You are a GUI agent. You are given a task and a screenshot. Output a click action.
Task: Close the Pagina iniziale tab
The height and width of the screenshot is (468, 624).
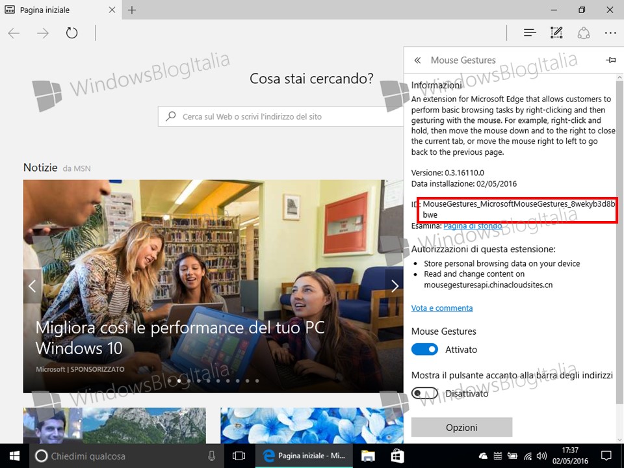tap(112, 10)
